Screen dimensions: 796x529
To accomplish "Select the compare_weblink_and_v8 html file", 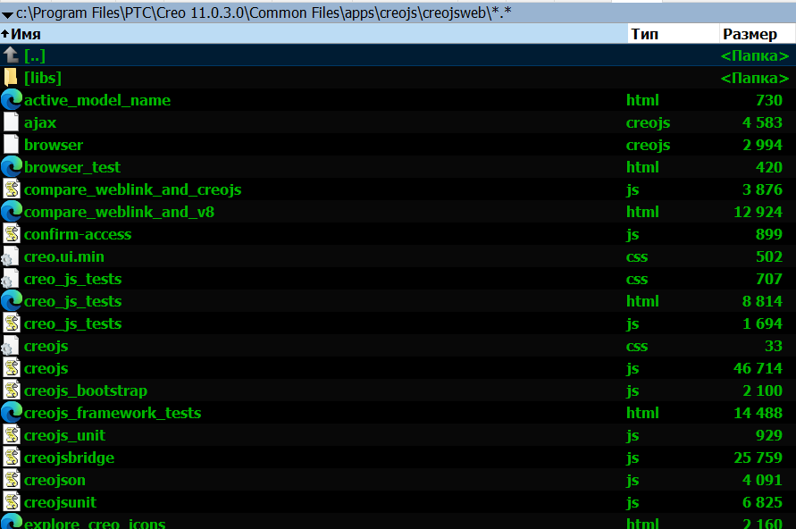I will pyautogui.click(x=119, y=212).
